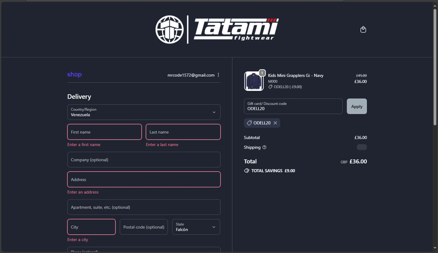438x253 pixels.
Task: Click the scrollbar down arrow
Action: point(435,248)
